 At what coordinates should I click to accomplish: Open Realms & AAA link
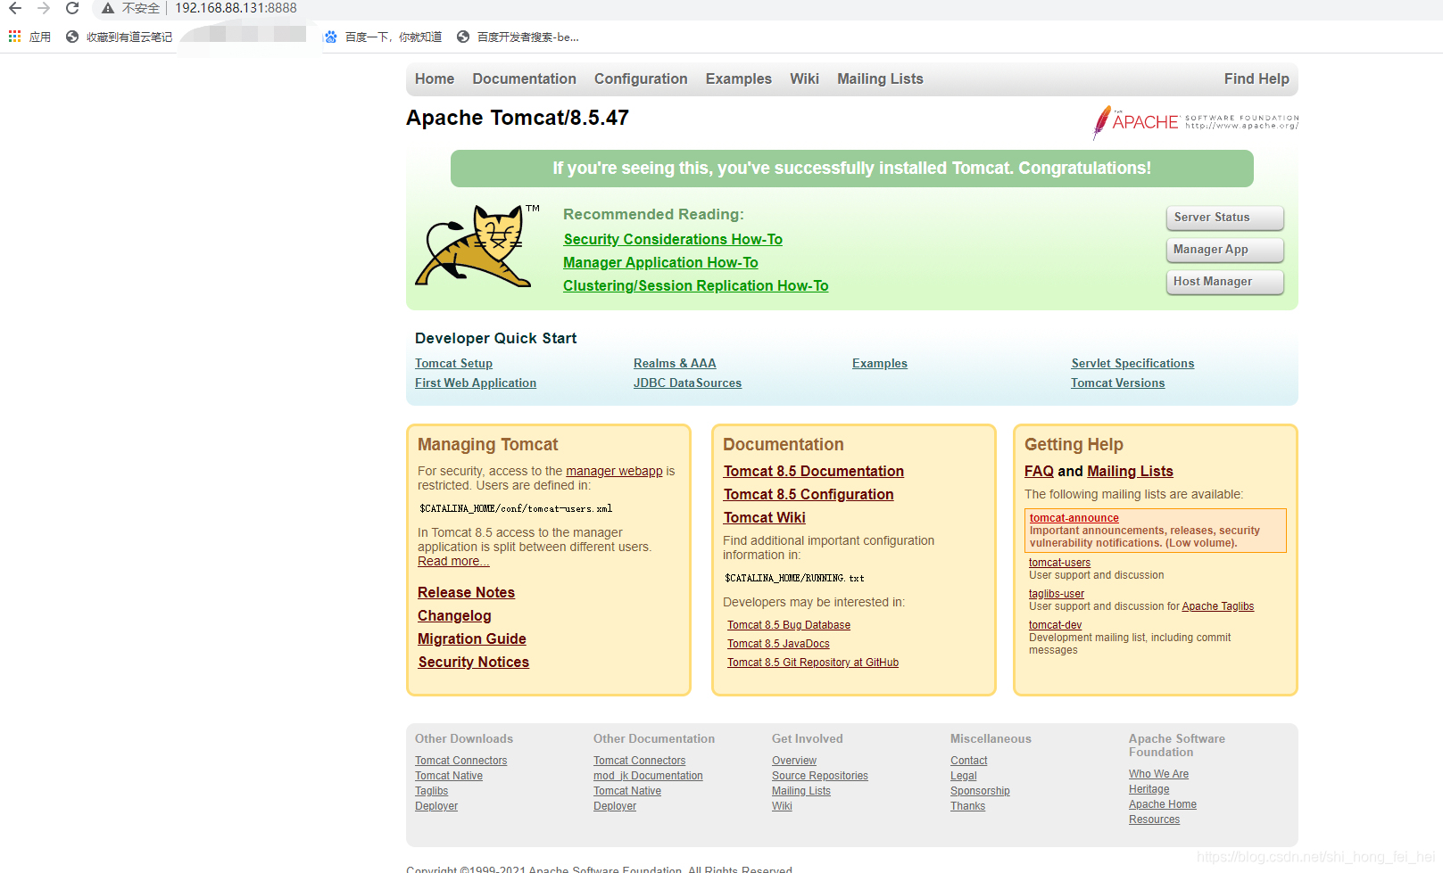[675, 363]
